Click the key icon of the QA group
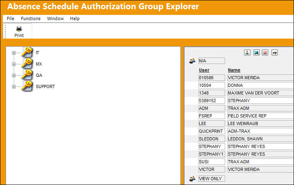294x185 pixels. point(27,75)
